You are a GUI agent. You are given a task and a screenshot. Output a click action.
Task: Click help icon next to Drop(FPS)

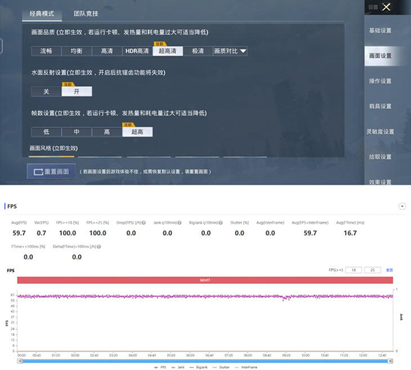point(145,223)
